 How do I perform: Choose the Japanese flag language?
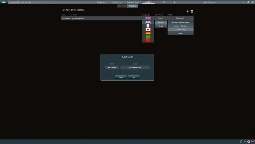(148, 29)
